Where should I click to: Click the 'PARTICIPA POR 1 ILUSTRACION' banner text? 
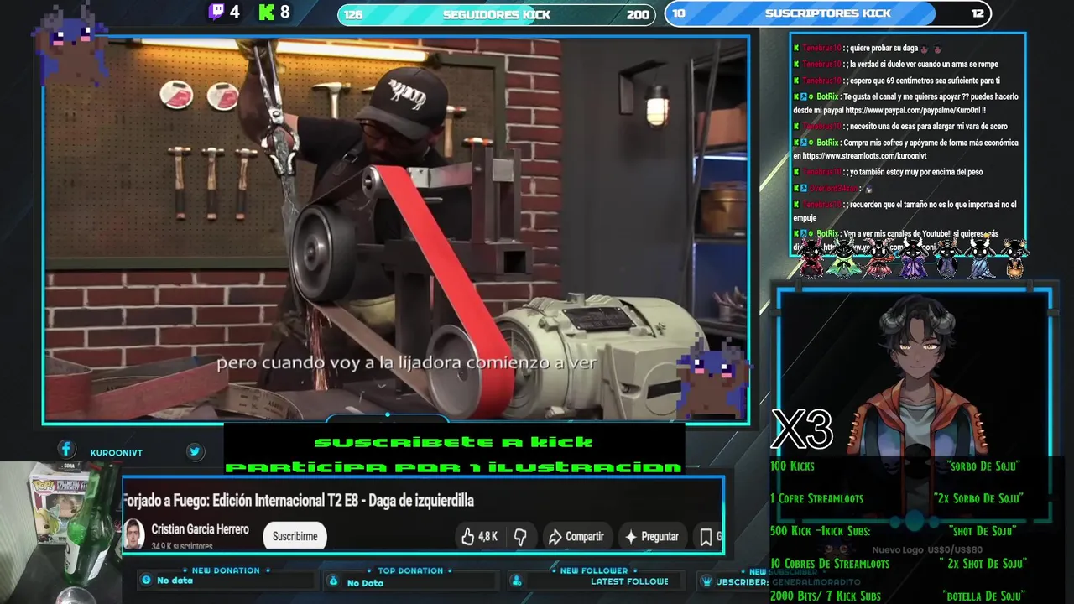453,466
